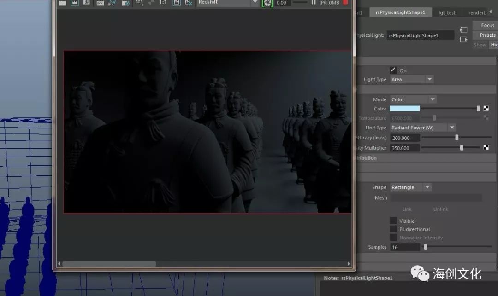Pause the IPR render

[314, 3]
